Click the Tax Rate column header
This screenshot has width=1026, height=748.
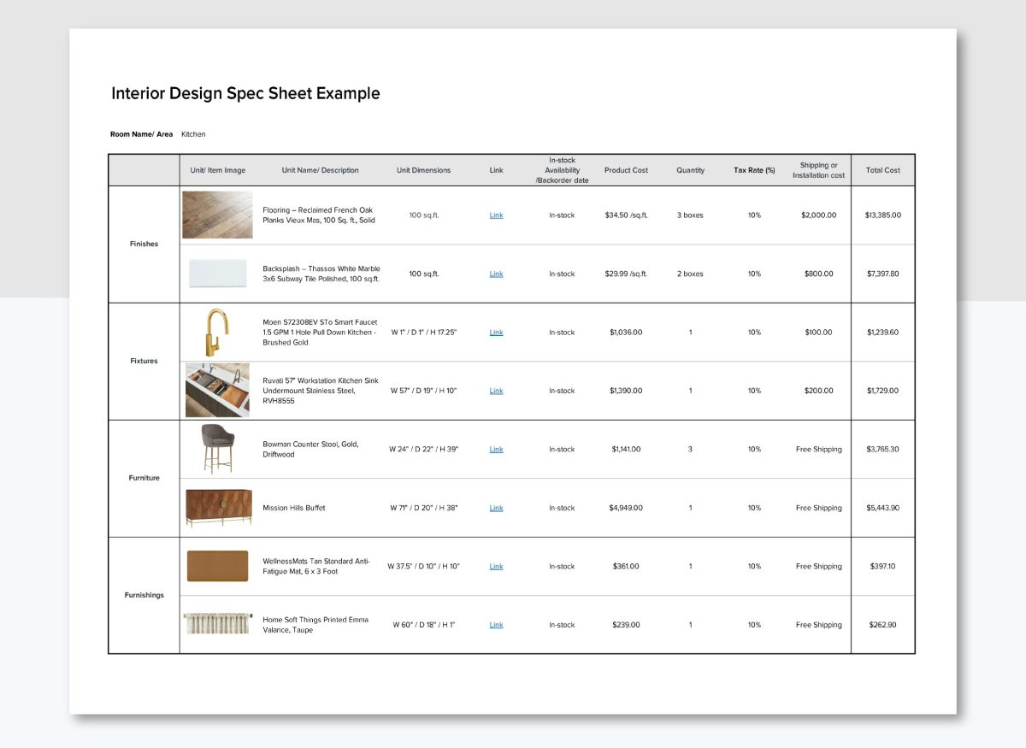tap(754, 170)
